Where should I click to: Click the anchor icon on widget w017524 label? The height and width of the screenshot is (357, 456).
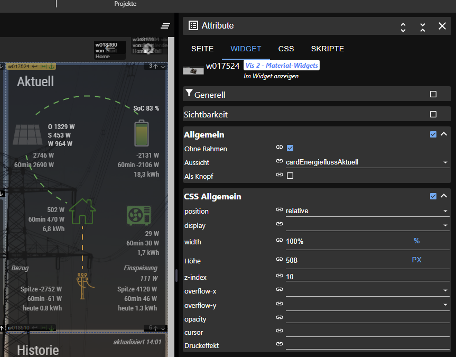click(x=52, y=66)
